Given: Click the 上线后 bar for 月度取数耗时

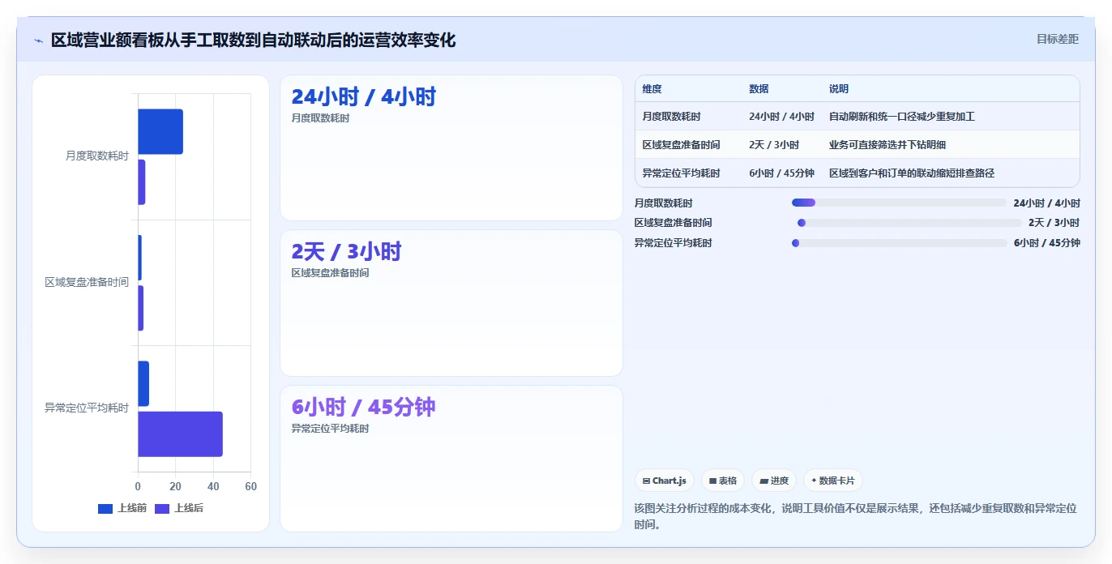Looking at the screenshot, I should pos(142,182).
